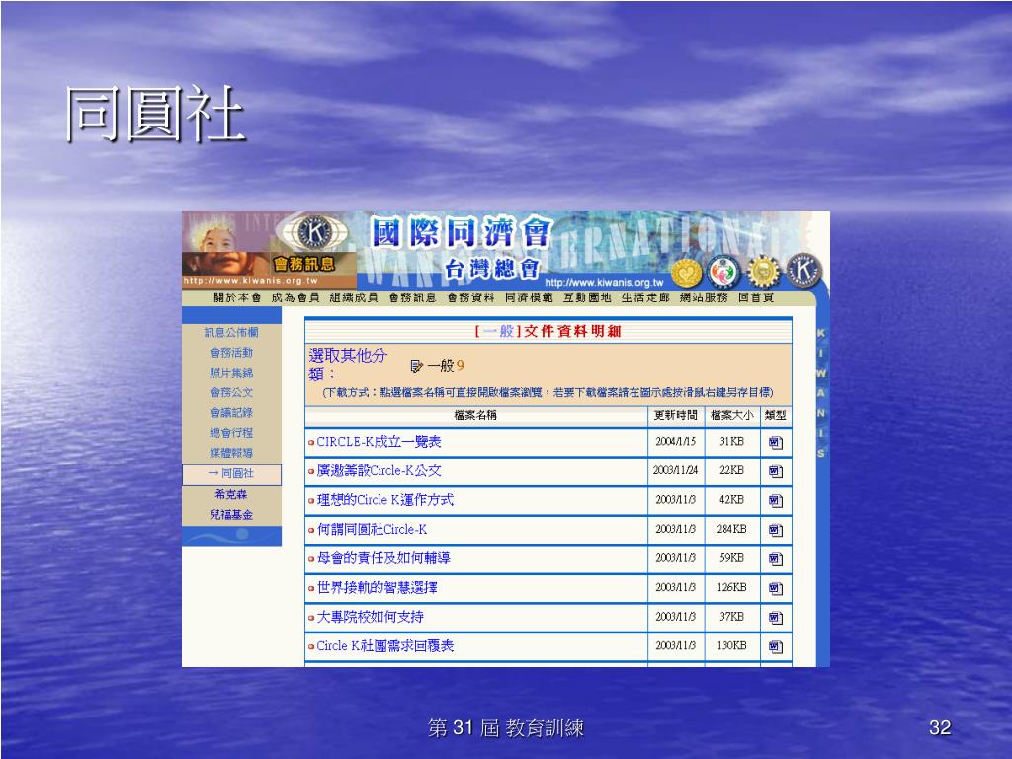Open the 關於本會 menu
Screen dimensions: 1012x759
tap(237, 297)
